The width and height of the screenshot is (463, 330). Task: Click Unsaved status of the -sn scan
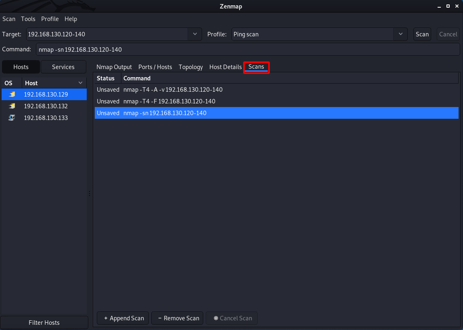pos(108,113)
